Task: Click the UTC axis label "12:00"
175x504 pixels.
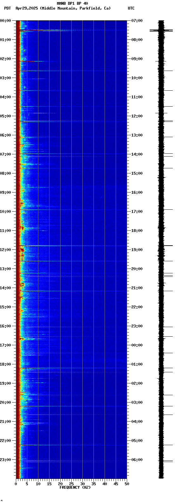Action: pos(137,116)
